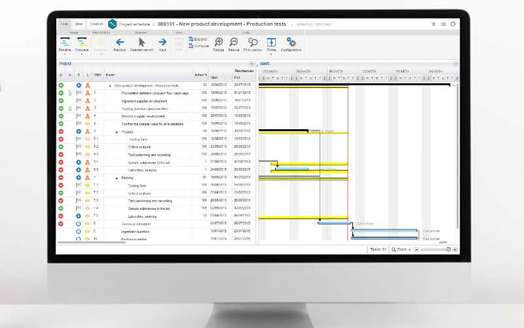The width and height of the screenshot is (524, 328).
Task: Switch to the View tab
Action: (79, 23)
